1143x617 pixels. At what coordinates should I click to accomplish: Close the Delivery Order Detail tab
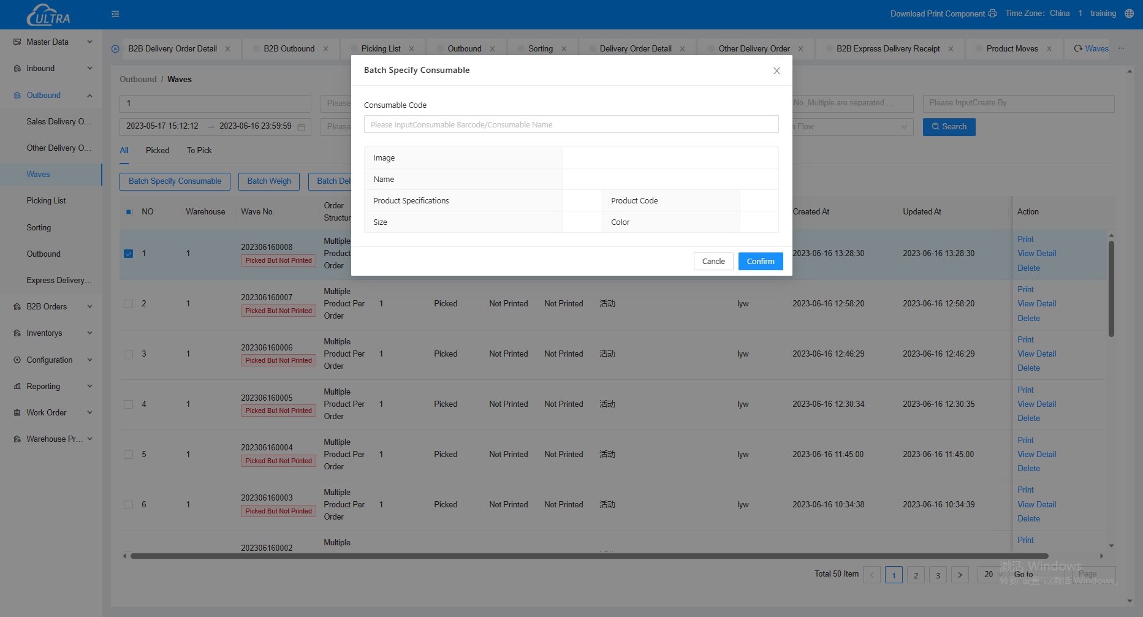point(682,49)
